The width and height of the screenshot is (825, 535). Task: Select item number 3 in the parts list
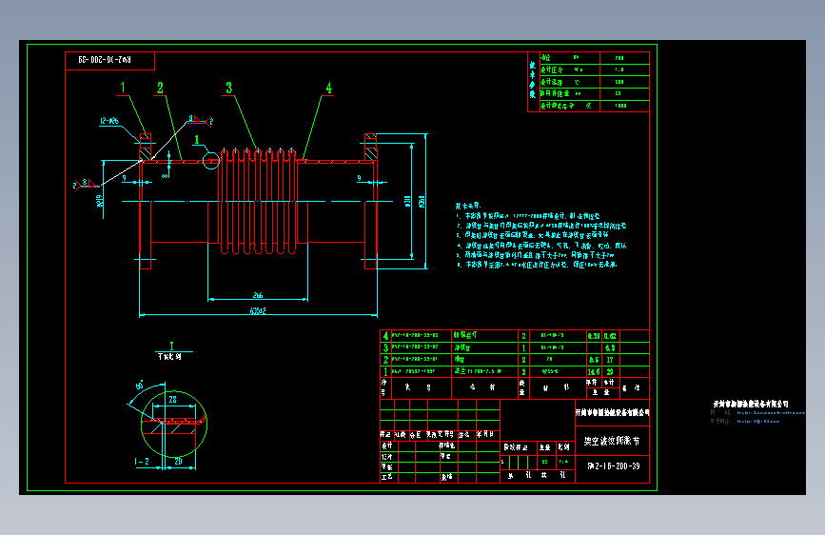pyautogui.click(x=385, y=347)
